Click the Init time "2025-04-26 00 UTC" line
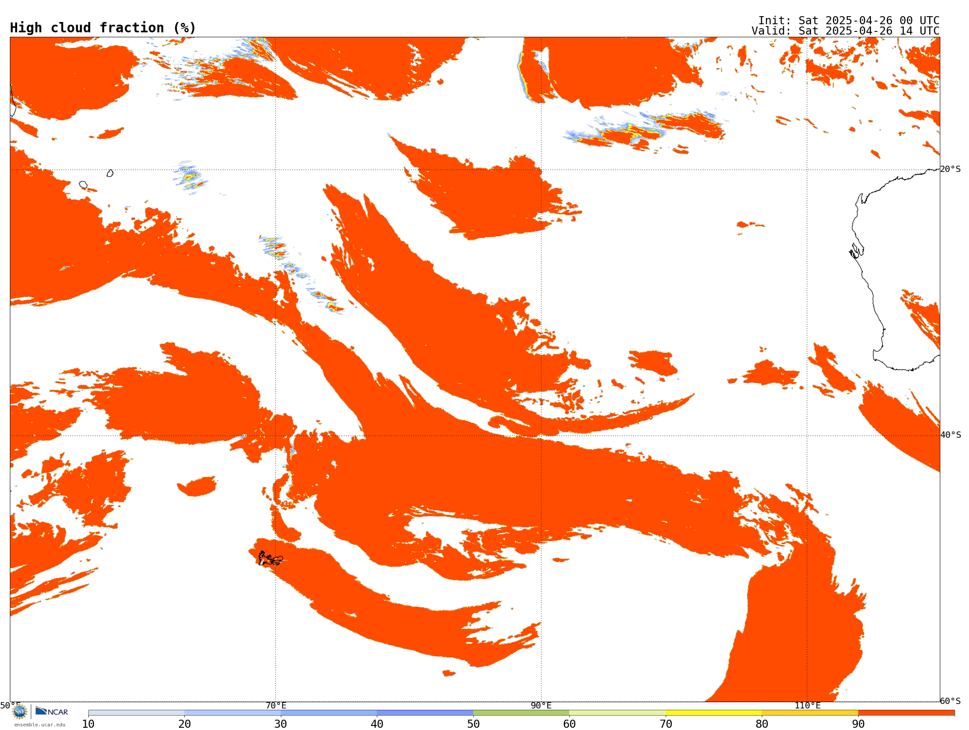 click(849, 21)
